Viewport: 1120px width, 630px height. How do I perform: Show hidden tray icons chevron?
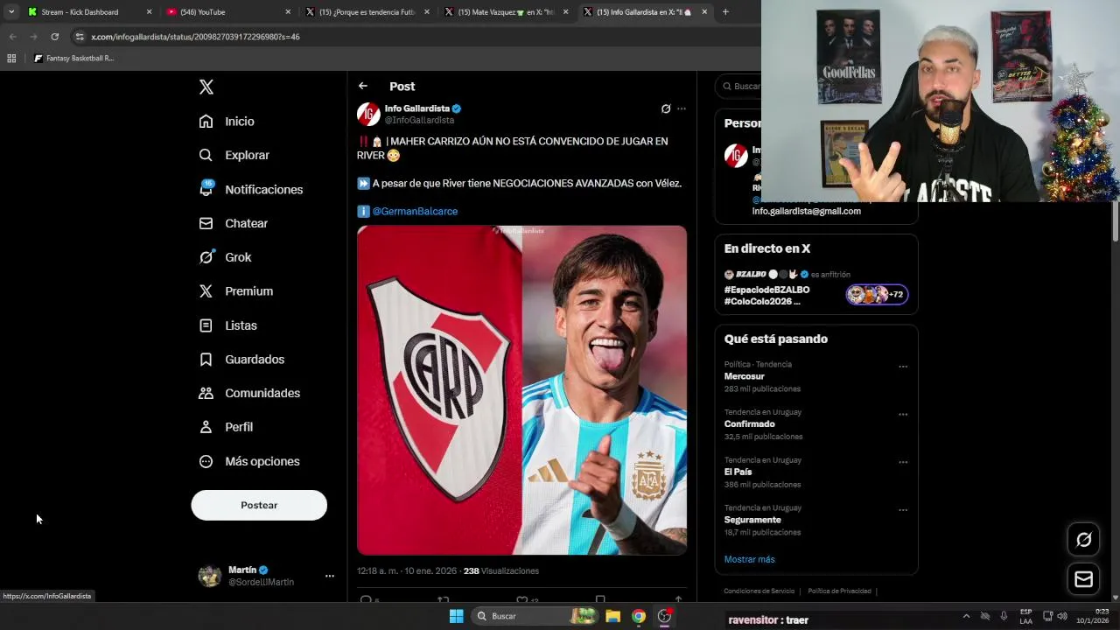click(966, 616)
